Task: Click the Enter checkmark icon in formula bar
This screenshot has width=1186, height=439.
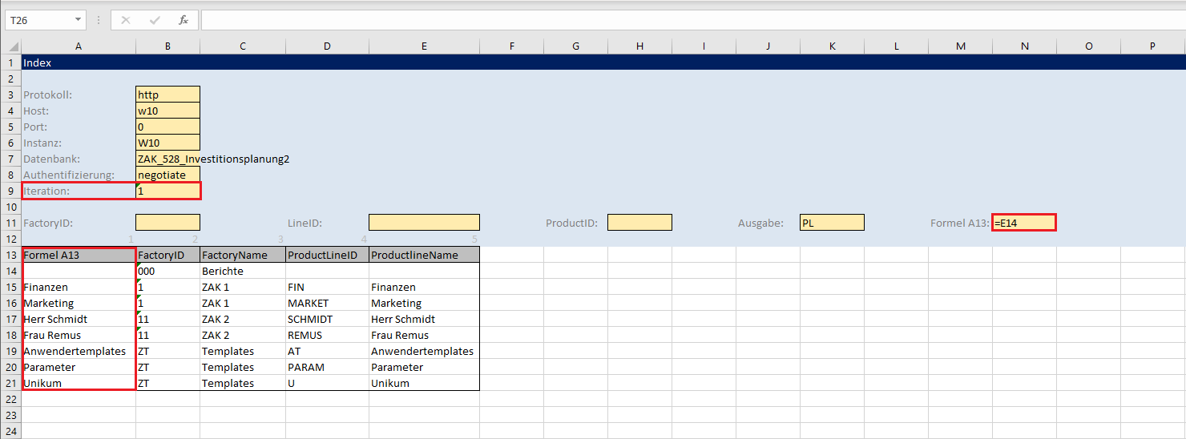Action: coord(155,20)
